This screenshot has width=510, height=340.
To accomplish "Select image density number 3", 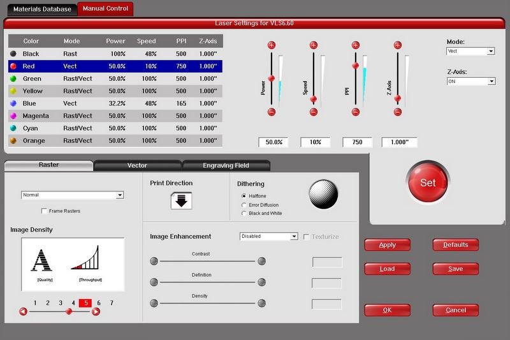I will tap(61, 303).
